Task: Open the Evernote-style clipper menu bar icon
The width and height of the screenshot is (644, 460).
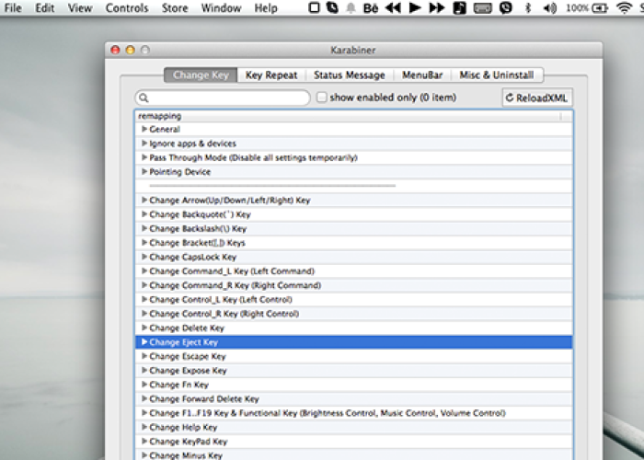Action: [332, 7]
